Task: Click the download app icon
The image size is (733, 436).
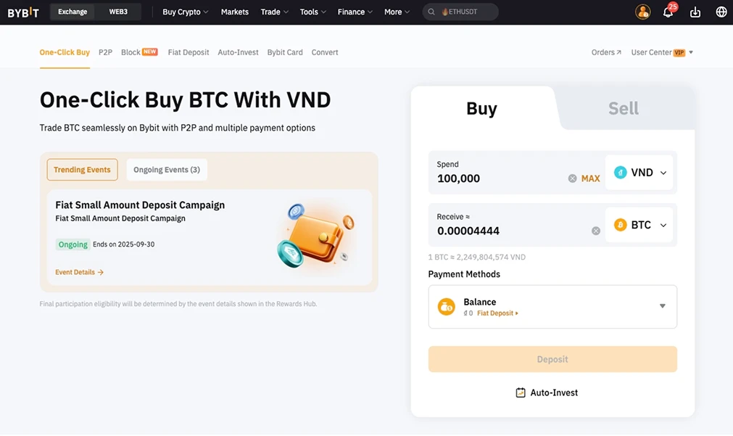Action: (695, 12)
